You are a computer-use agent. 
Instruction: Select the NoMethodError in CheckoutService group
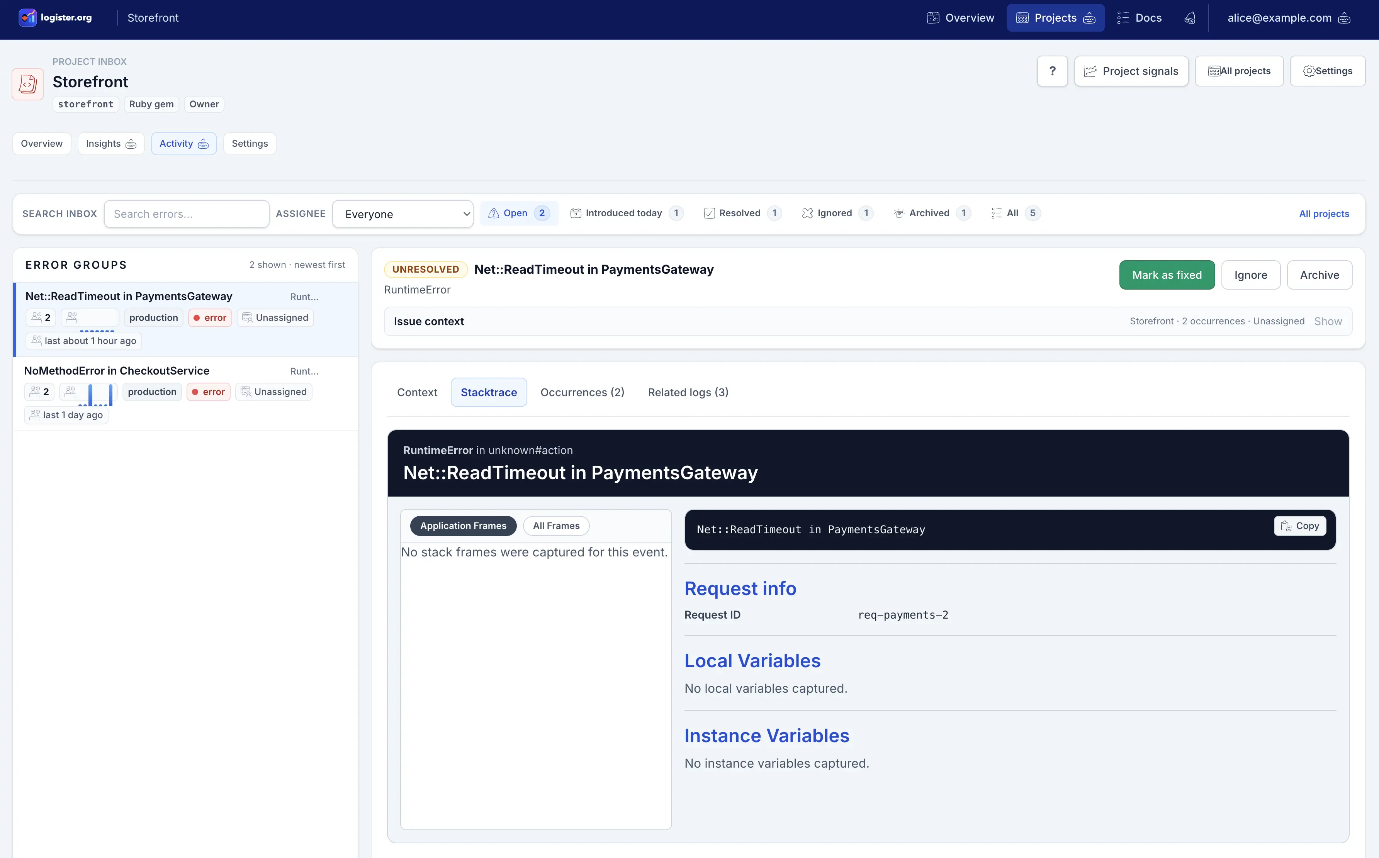[x=185, y=393]
